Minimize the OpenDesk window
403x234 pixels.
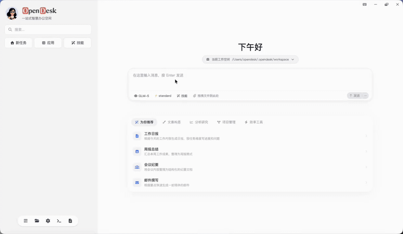tap(376, 5)
